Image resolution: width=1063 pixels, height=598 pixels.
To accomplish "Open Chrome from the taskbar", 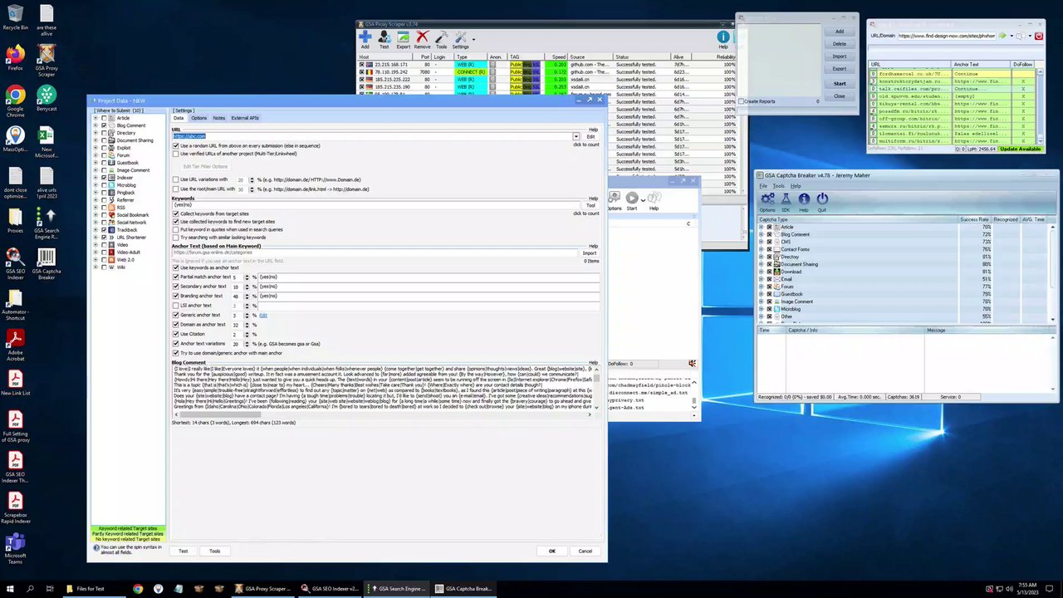I will click(x=138, y=589).
